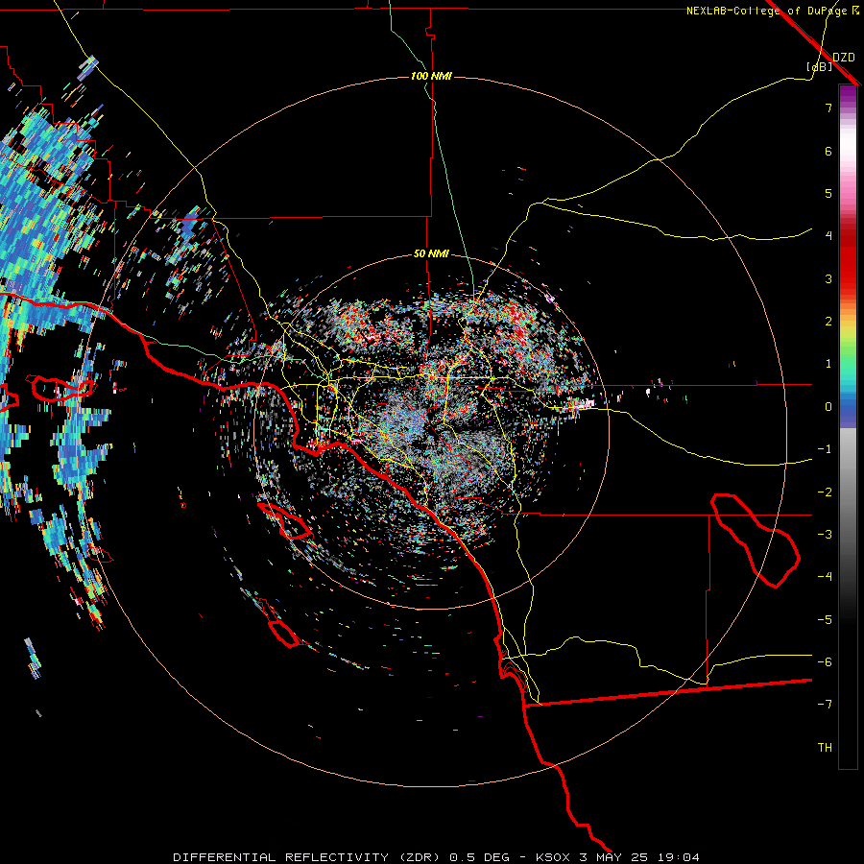Click the positive 4 dB scale tick label

point(828,236)
